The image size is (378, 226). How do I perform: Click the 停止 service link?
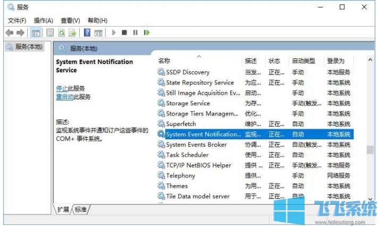coord(61,88)
